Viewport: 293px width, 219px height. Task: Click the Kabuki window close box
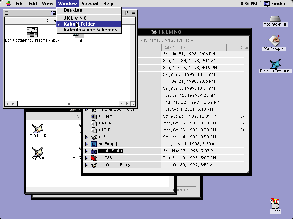tap(6, 13)
